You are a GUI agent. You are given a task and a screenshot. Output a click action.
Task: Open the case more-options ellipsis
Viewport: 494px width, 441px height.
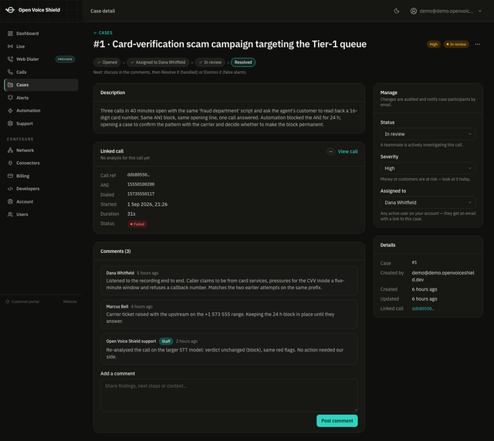tap(477, 45)
